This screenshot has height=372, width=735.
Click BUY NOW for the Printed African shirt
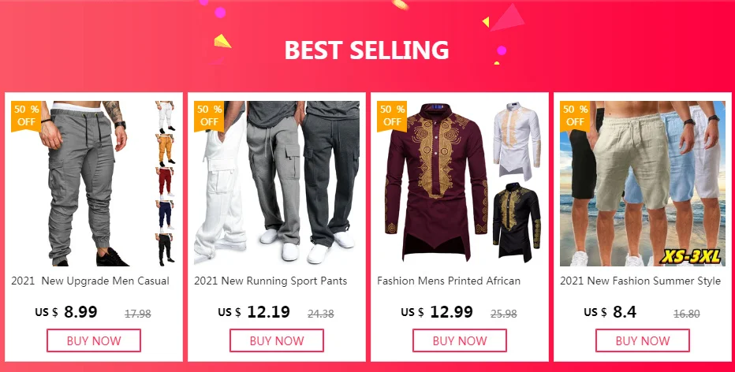459,340
